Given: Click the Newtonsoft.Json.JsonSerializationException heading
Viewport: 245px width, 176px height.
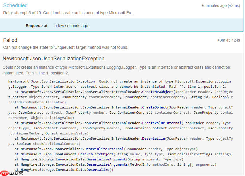Looking at the screenshot, I should point(53,59).
